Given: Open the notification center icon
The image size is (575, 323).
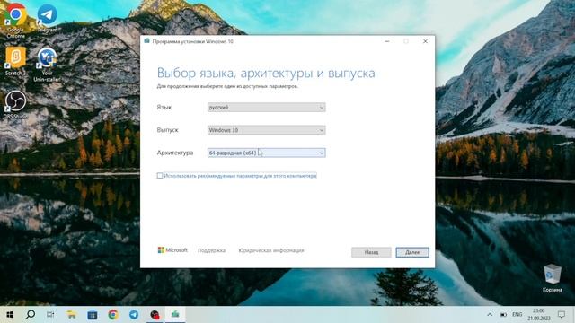Looking at the screenshot, I should 562,314.
